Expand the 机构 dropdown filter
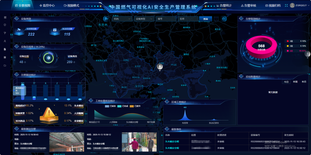The image size is (311, 155). (122, 19)
